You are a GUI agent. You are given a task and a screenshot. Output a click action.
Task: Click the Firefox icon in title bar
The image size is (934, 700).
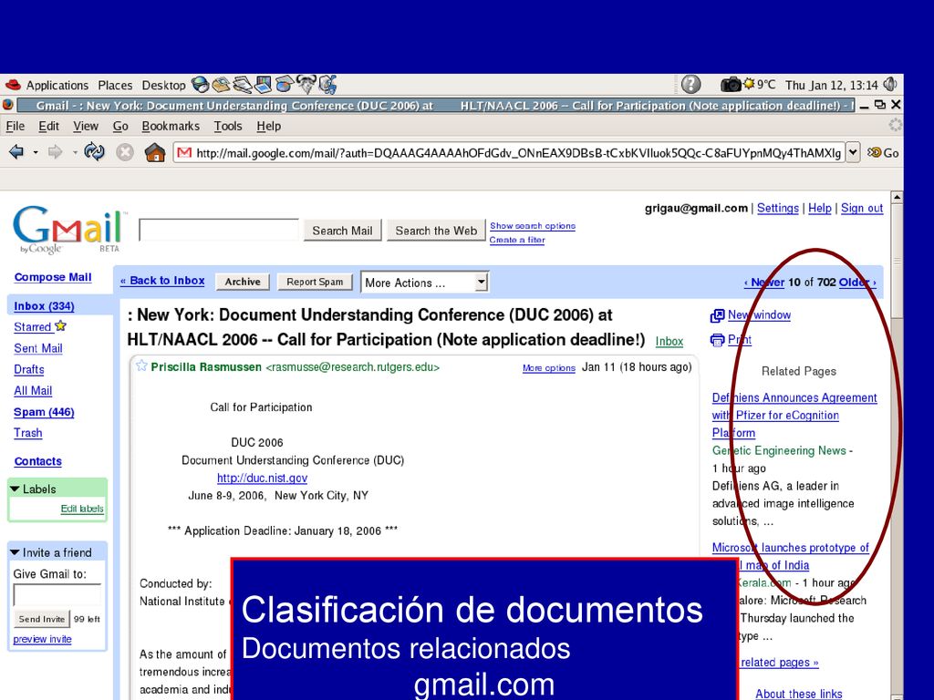pos(8,106)
